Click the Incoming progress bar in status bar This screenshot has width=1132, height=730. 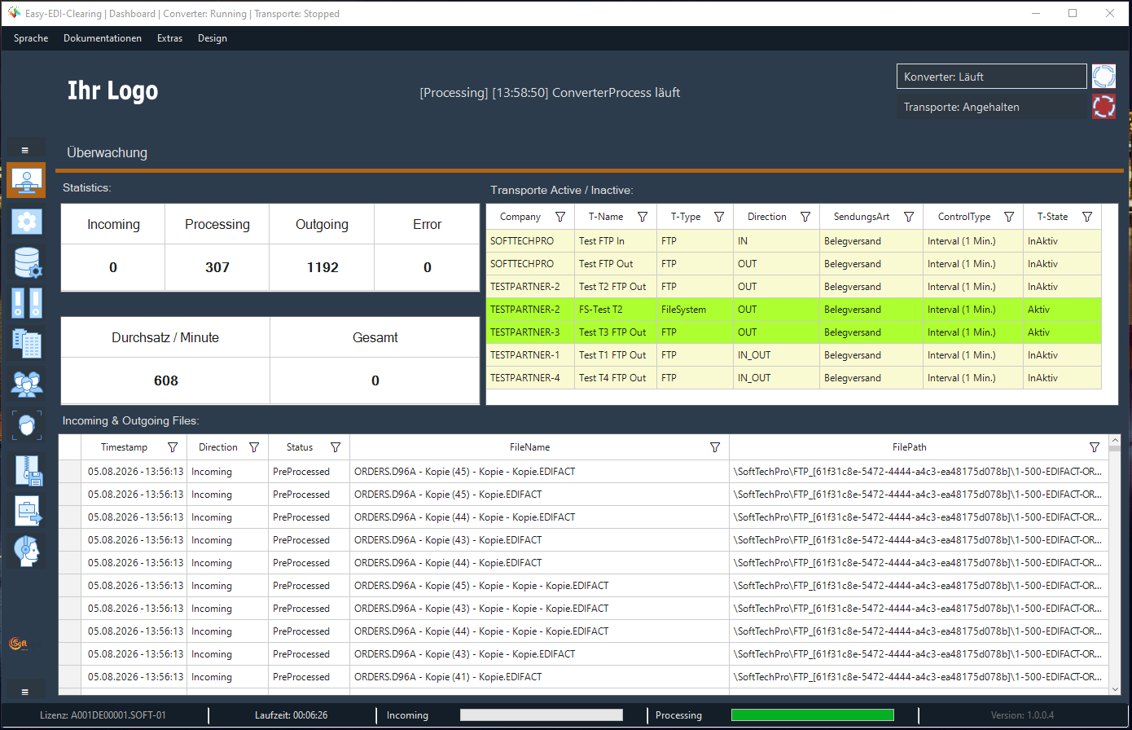click(542, 715)
